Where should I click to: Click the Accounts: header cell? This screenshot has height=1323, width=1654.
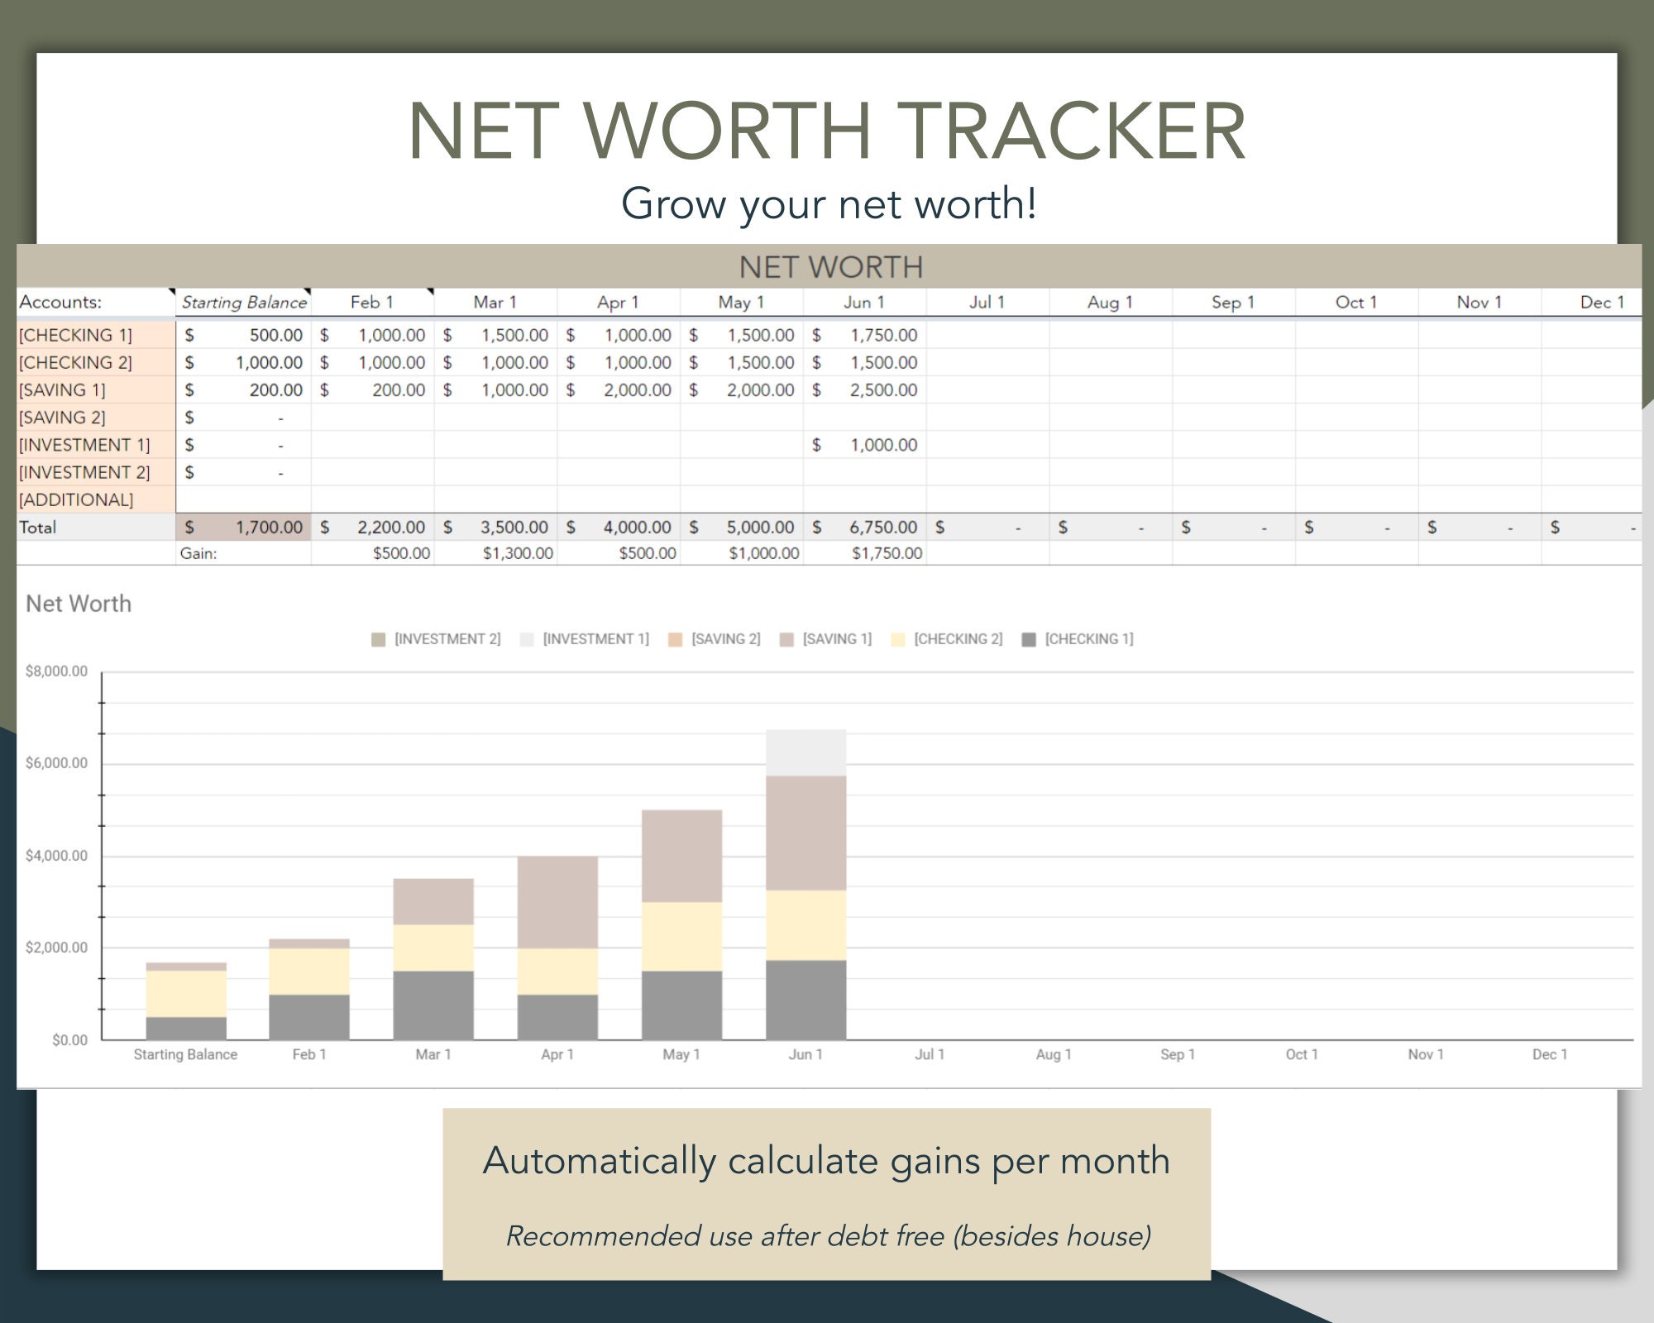pos(96,302)
